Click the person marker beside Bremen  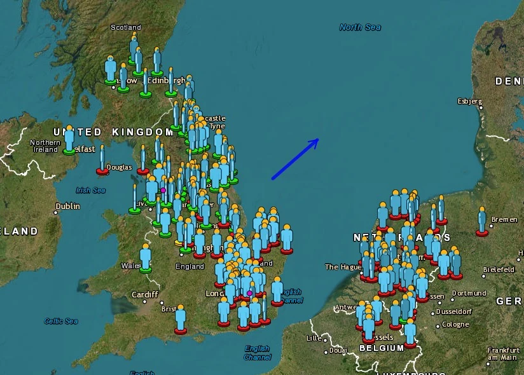pyautogui.click(x=482, y=222)
